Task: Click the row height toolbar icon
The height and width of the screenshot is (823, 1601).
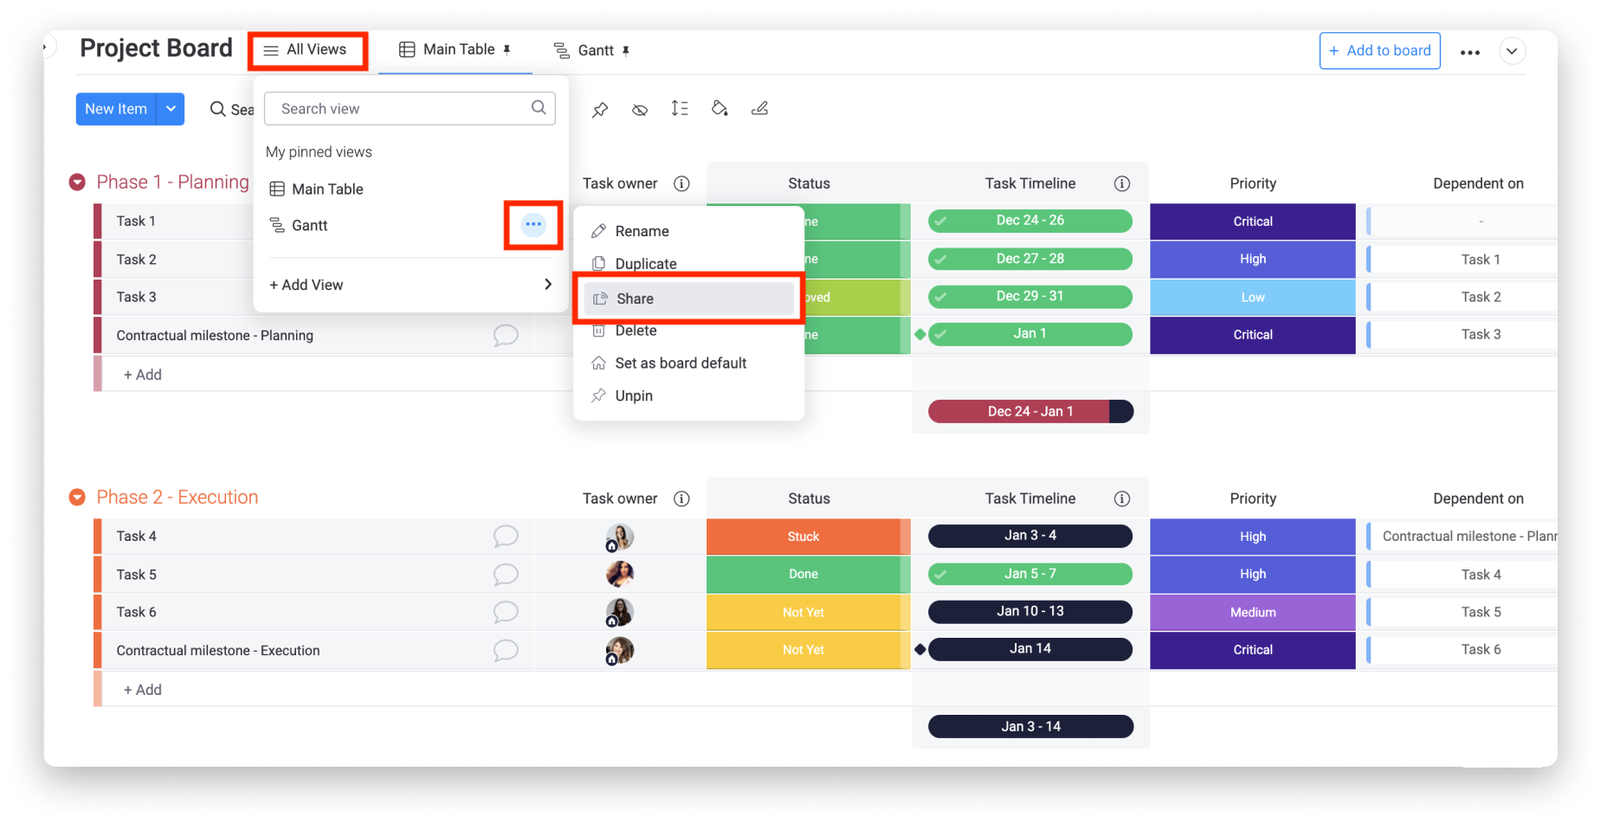Action: 680,108
